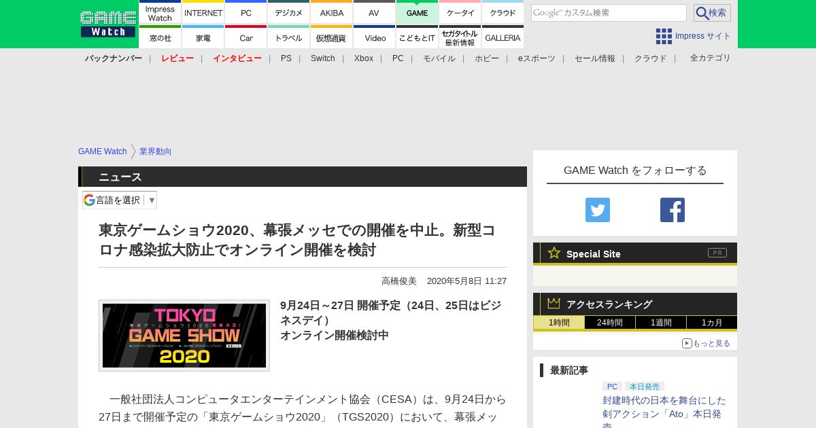Open PC category in sub-navigation

click(398, 58)
